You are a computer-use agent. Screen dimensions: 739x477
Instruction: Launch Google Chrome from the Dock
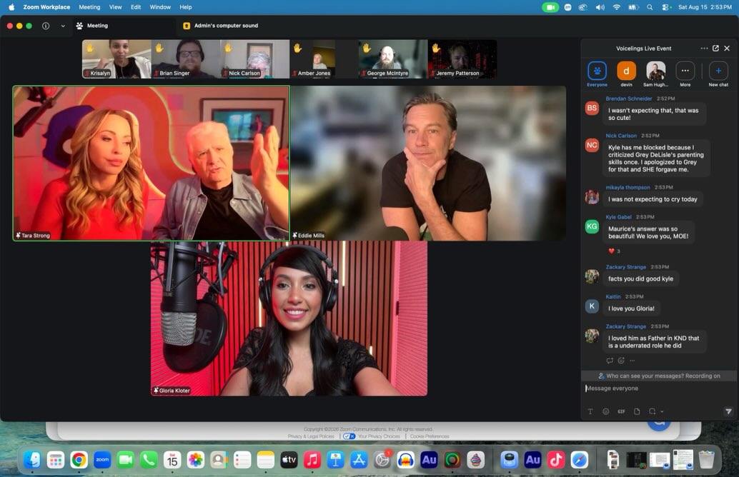79,460
